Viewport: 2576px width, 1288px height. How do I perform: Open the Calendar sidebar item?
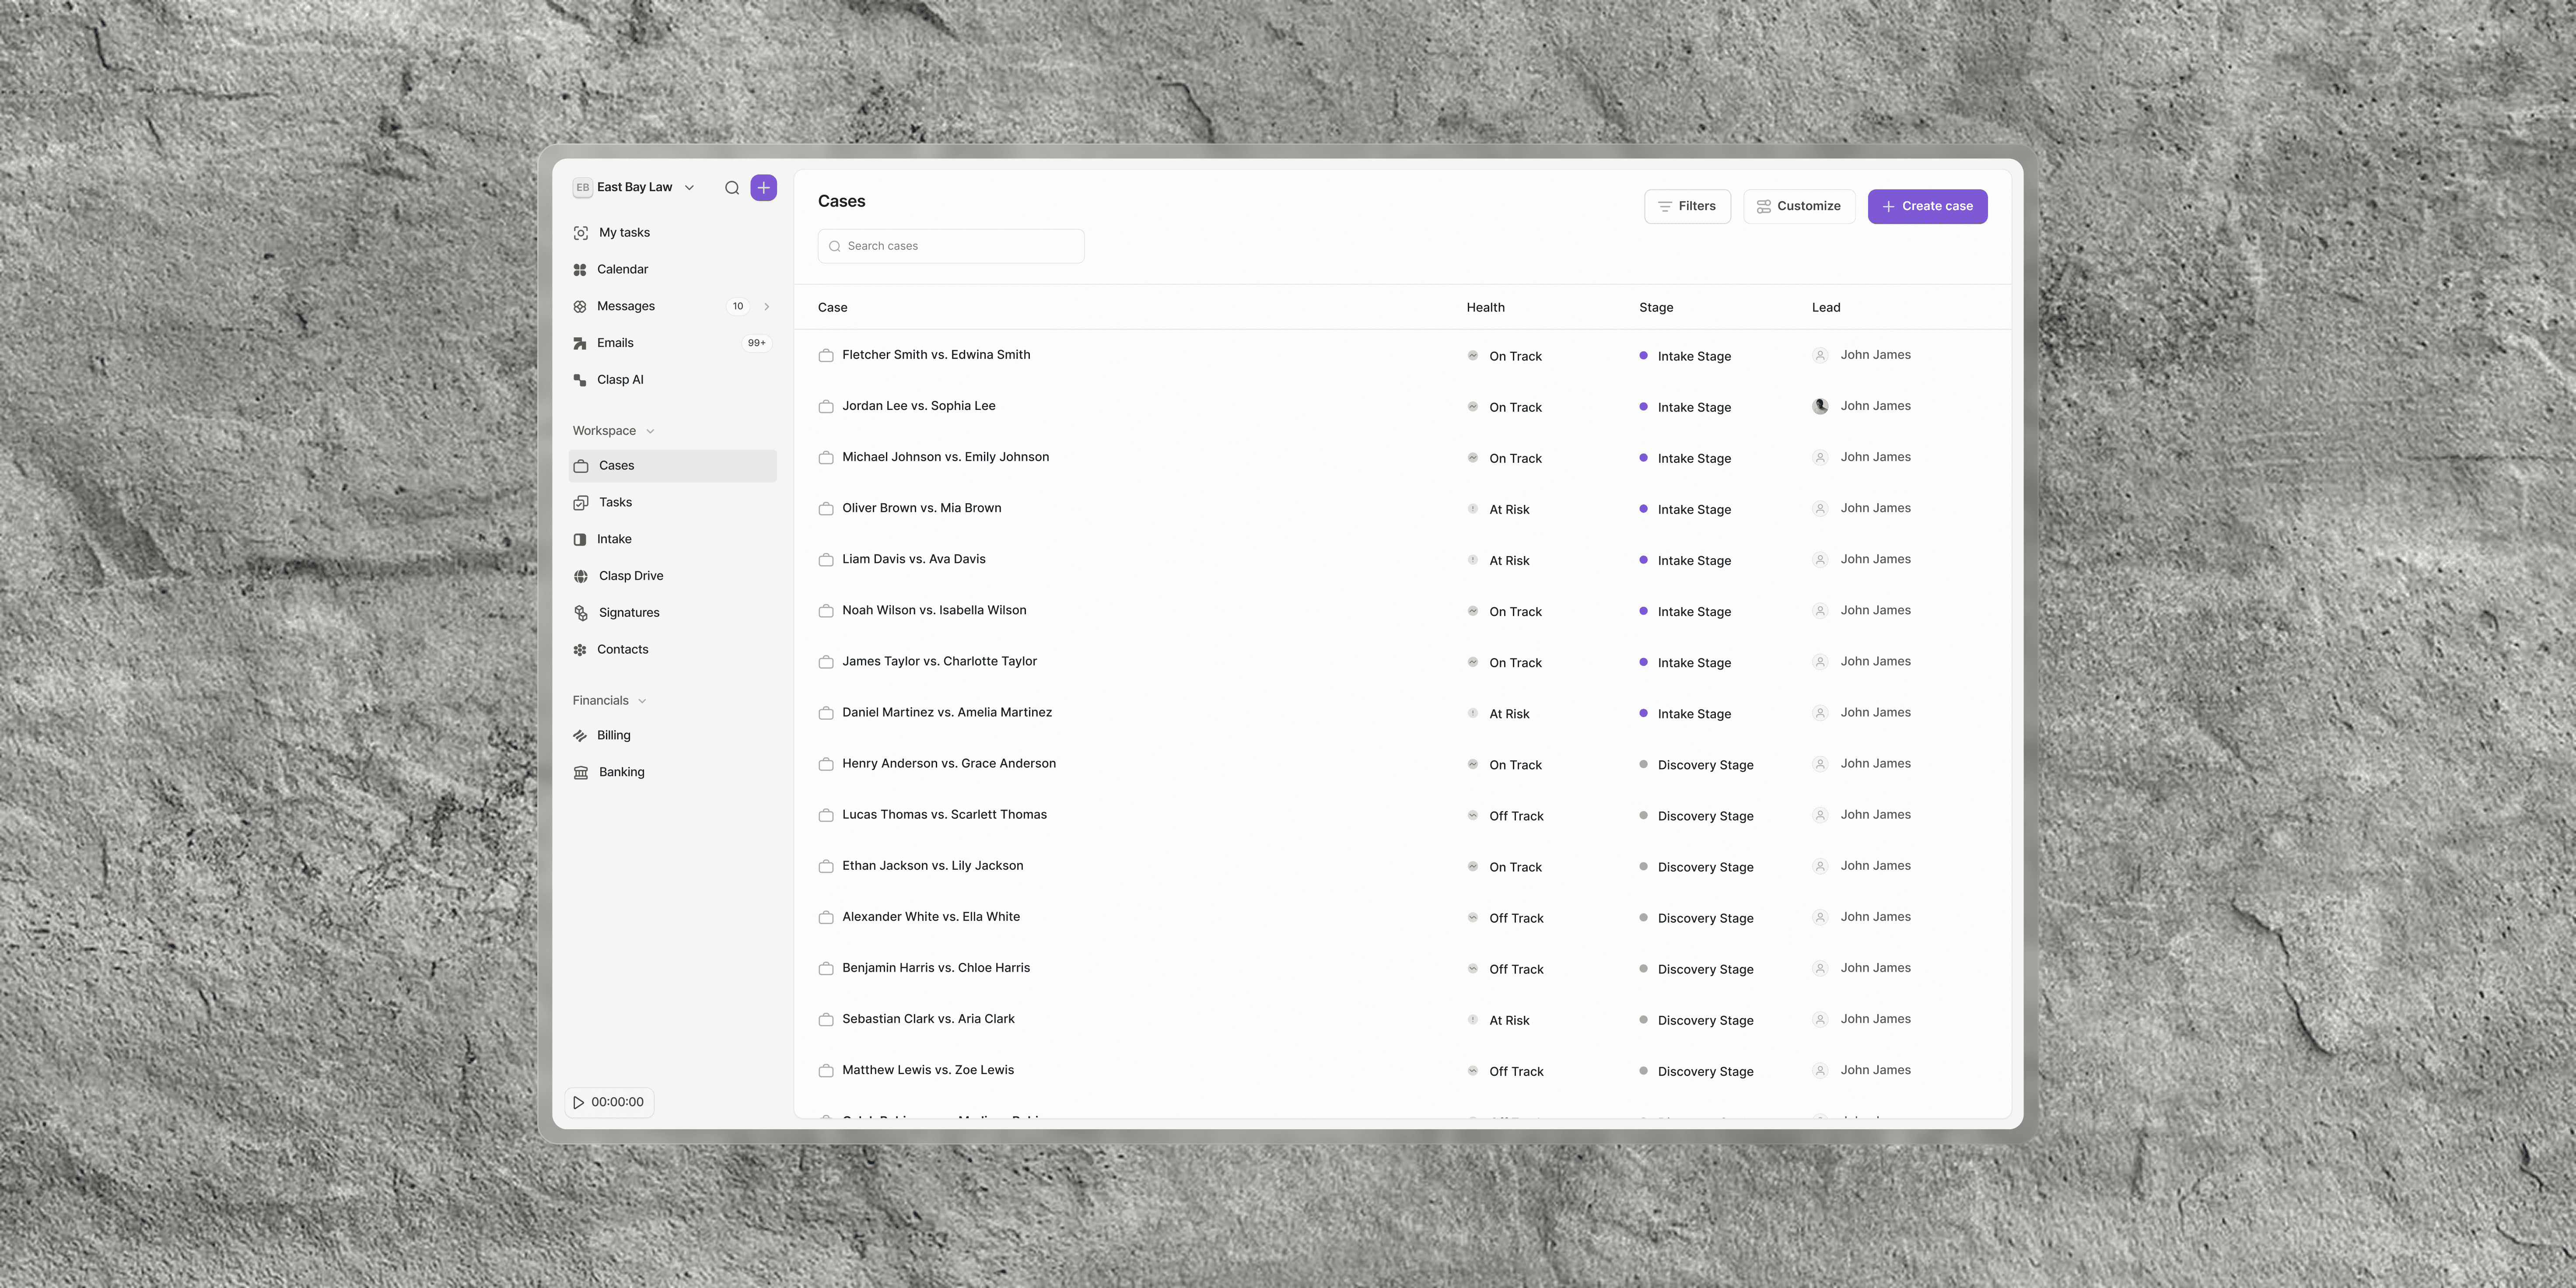click(622, 269)
